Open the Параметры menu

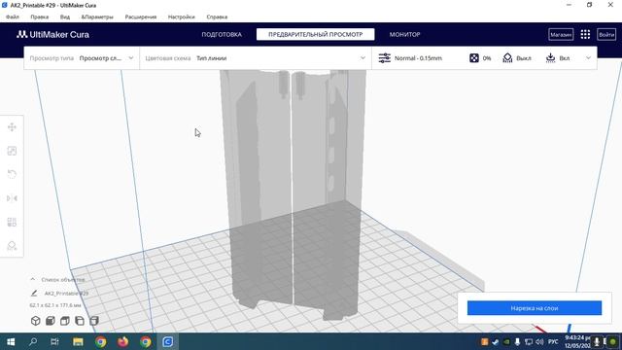pyautogui.click(x=97, y=17)
